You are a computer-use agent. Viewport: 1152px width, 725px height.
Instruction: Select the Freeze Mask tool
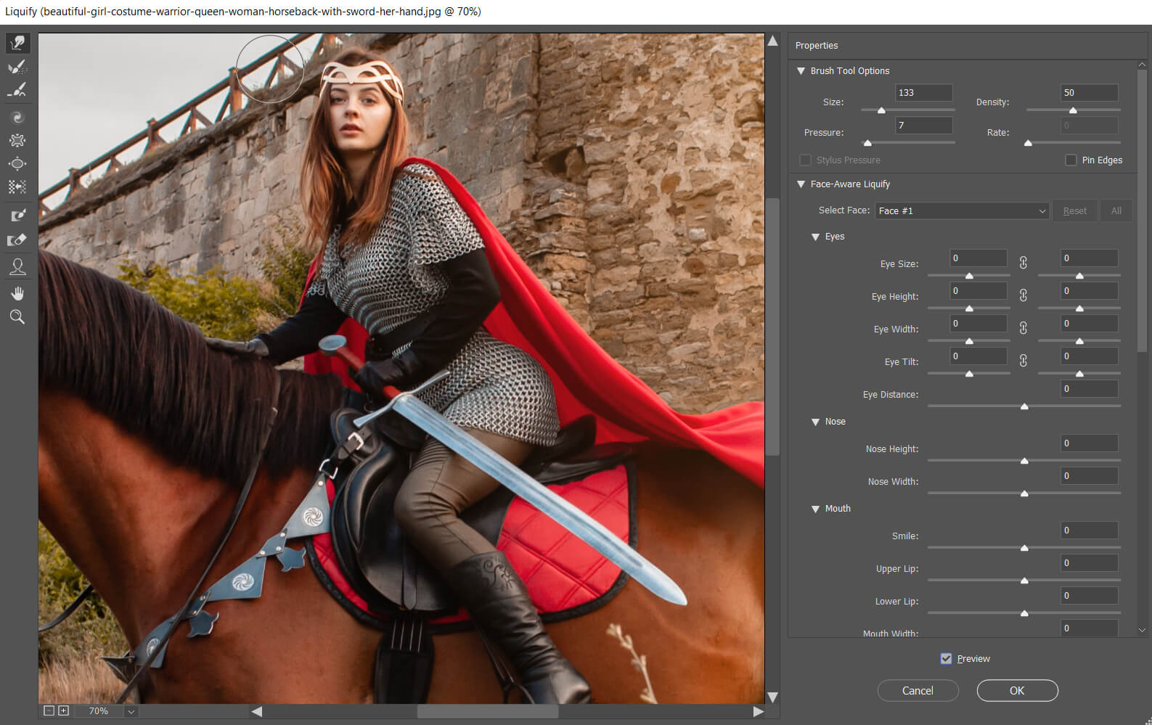[17, 216]
